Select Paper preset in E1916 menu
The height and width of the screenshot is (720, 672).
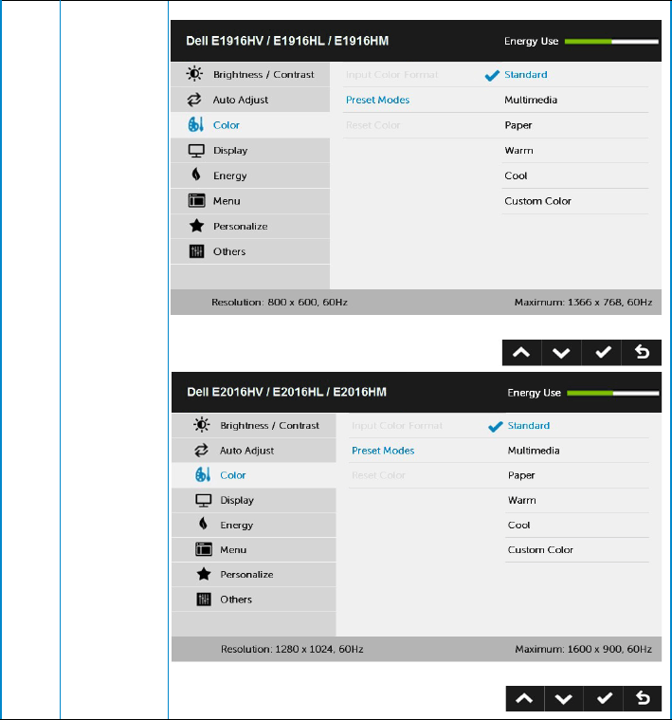click(518, 125)
